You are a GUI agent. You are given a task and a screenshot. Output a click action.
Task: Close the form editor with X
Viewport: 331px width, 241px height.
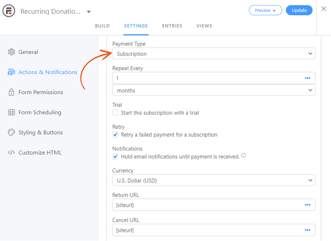[x=323, y=9]
